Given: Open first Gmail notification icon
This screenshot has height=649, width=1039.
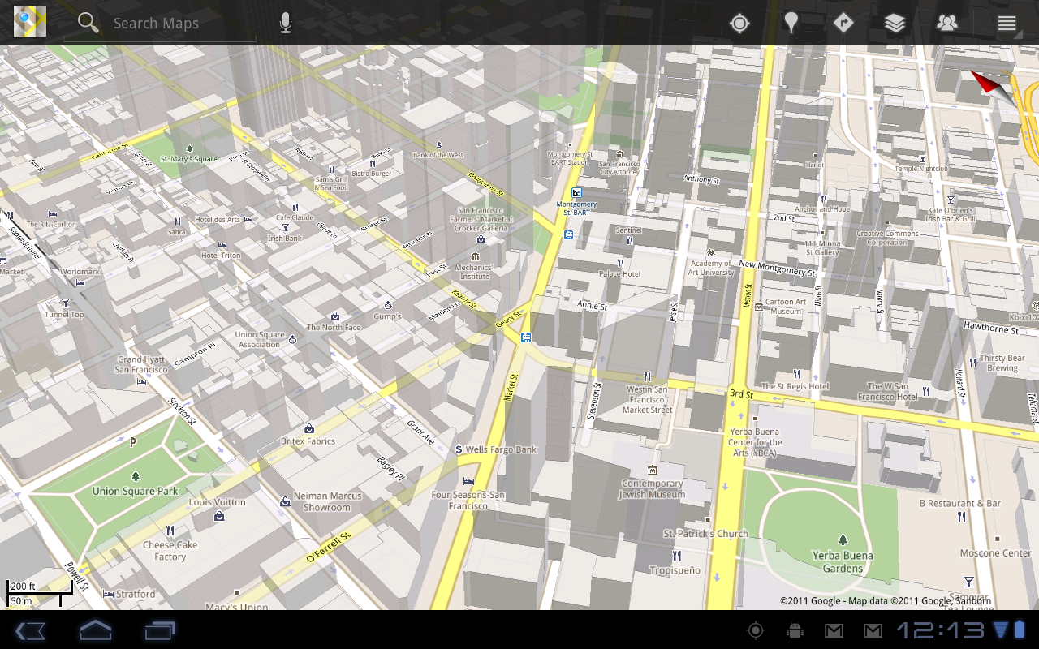Looking at the screenshot, I should (834, 630).
